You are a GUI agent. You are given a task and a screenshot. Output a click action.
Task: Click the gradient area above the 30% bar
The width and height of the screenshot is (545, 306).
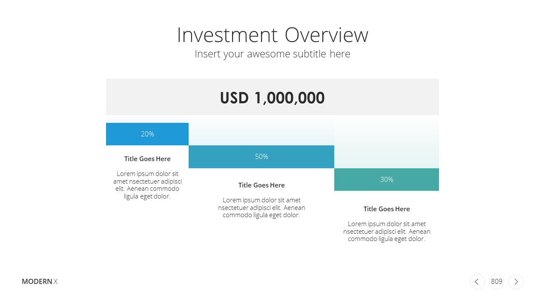point(387,144)
